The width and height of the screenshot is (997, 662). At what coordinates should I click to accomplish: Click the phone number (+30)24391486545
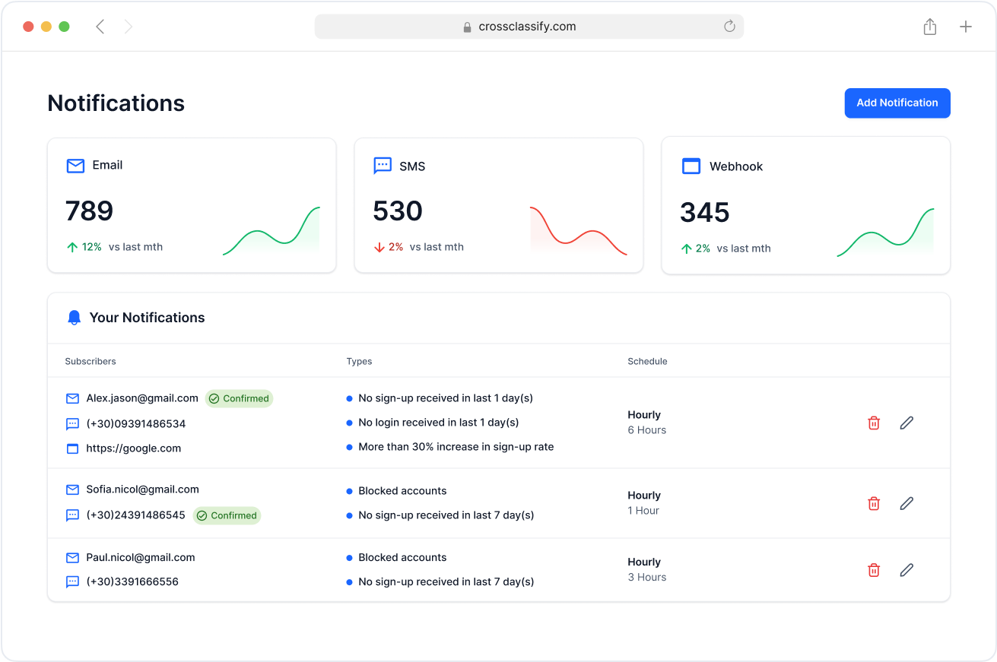point(136,515)
